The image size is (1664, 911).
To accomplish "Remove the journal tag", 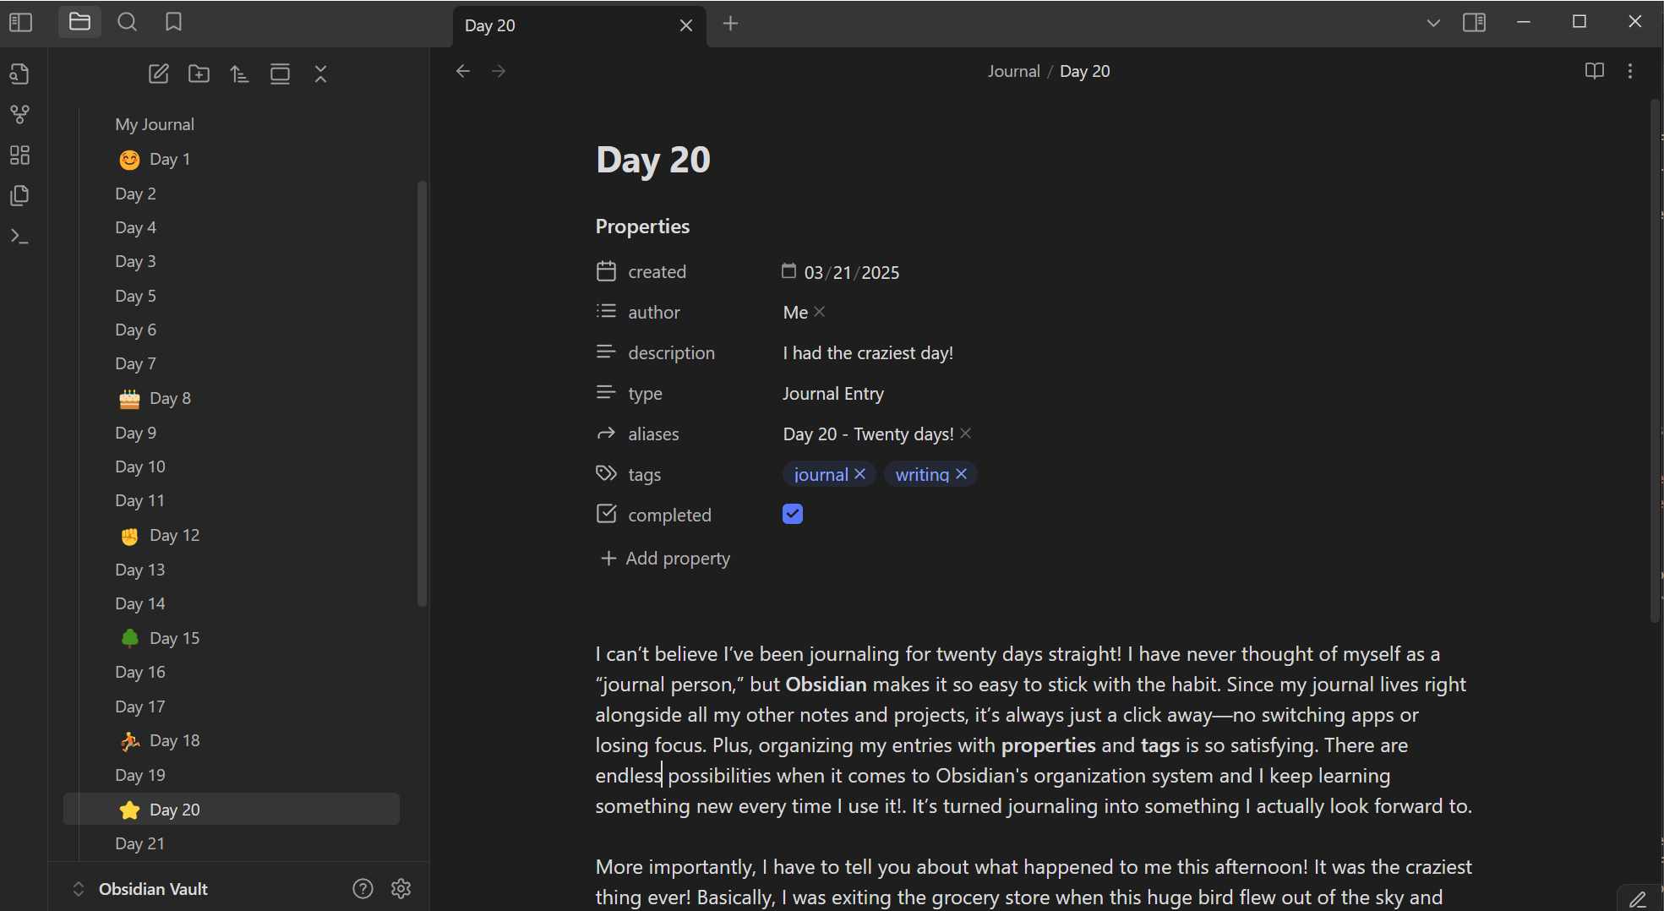I will click(860, 474).
